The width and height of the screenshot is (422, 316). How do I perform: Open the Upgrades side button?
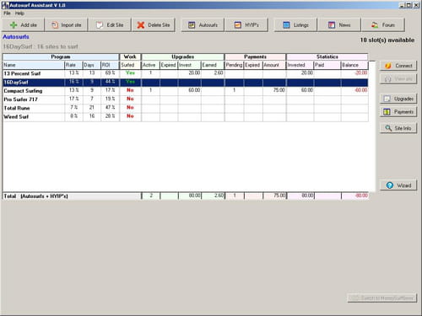pos(398,99)
